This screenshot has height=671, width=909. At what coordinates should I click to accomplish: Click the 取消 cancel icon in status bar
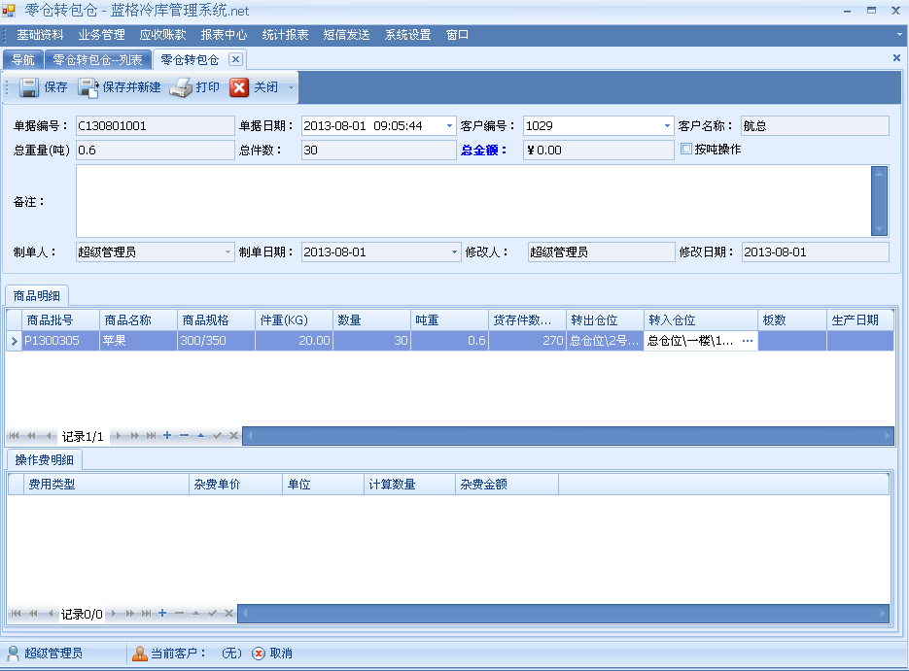pyautogui.click(x=259, y=654)
